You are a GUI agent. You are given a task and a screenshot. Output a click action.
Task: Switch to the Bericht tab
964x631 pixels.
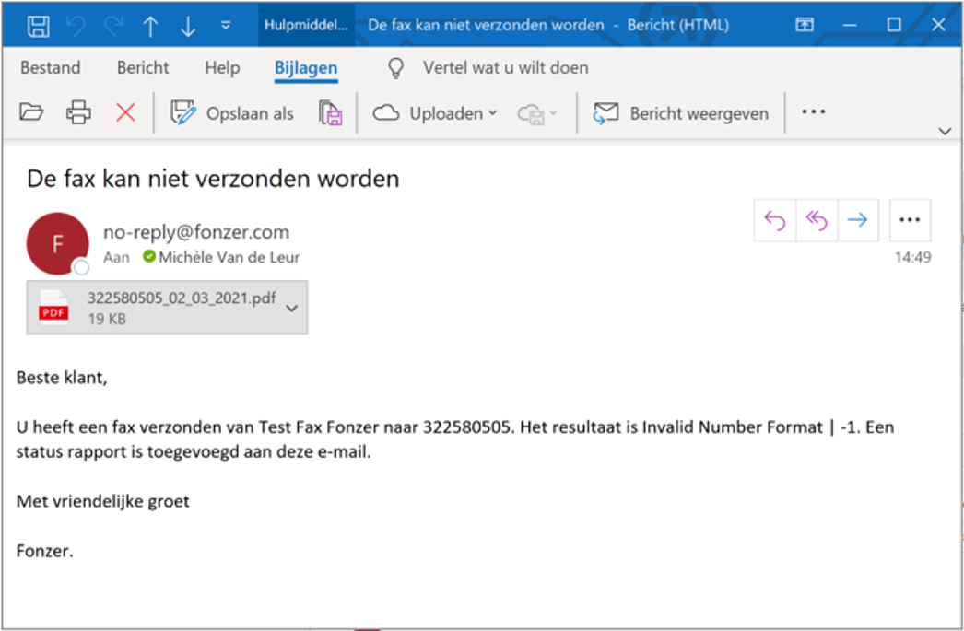tap(143, 67)
